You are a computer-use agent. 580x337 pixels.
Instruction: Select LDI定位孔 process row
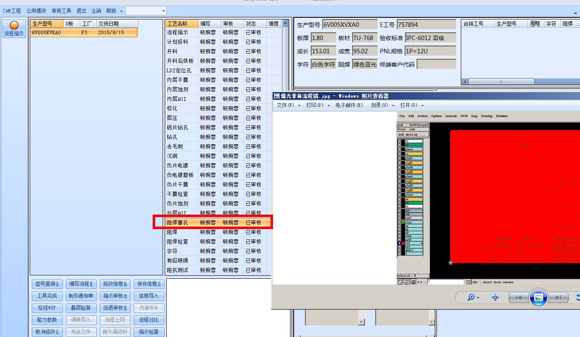(223, 70)
